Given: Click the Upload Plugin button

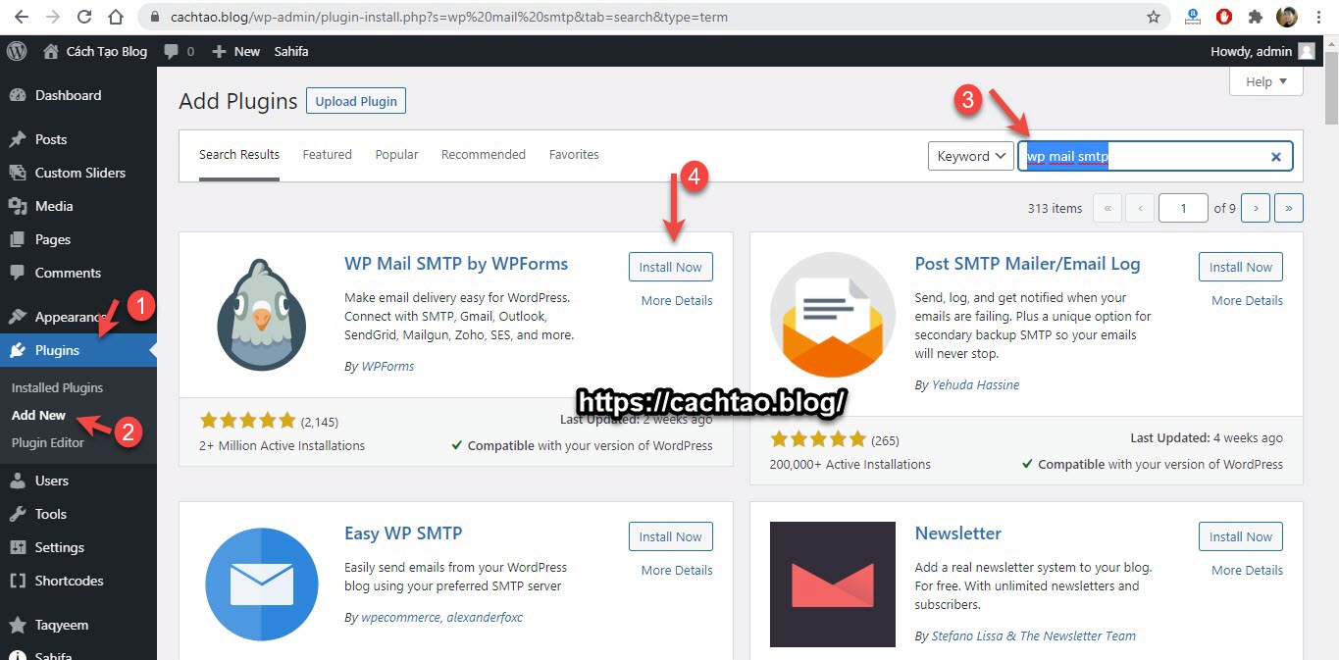Looking at the screenshot, I should pyautogui.click(x=356, y=101).
